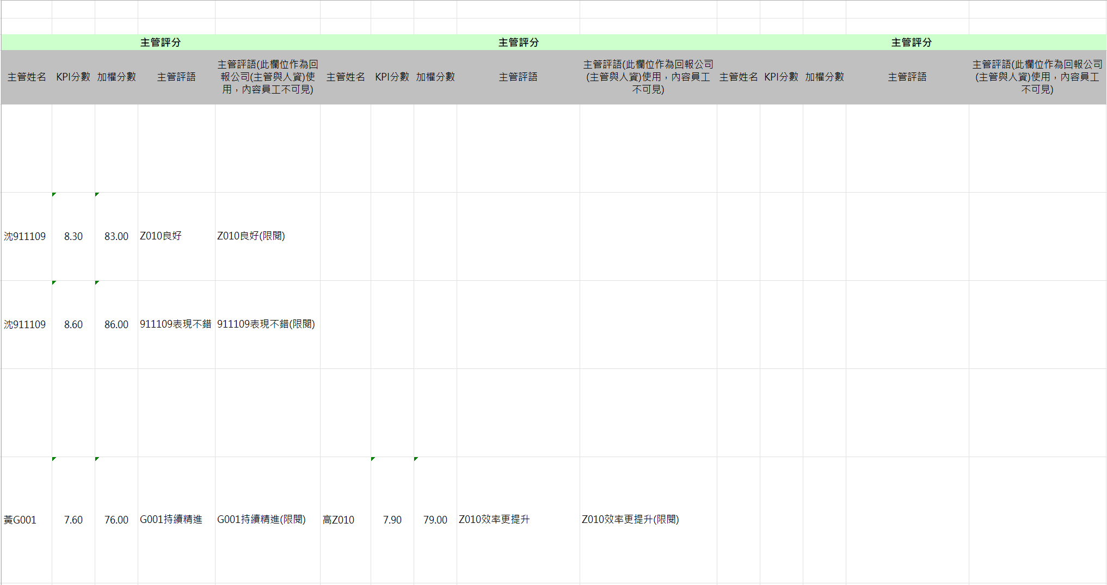Select the weighted score cell 76.00

116,520
